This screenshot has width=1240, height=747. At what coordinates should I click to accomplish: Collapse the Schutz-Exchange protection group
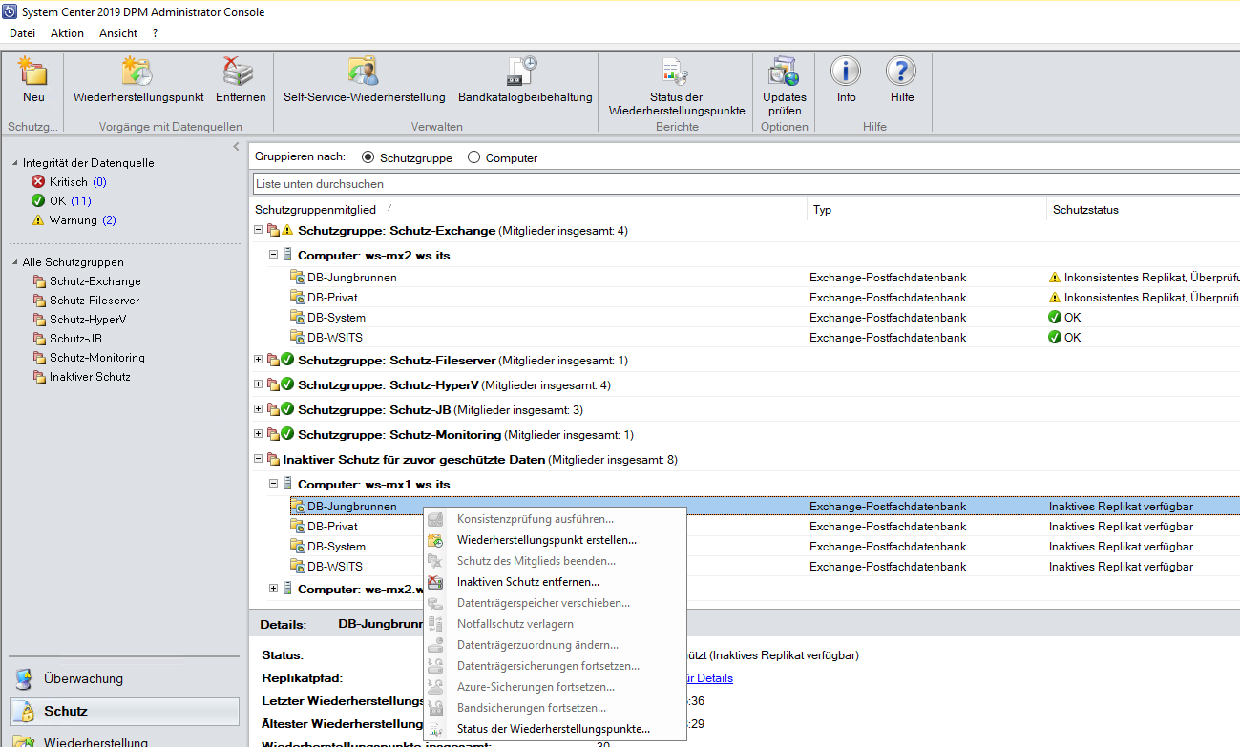[x=259, y=230]
